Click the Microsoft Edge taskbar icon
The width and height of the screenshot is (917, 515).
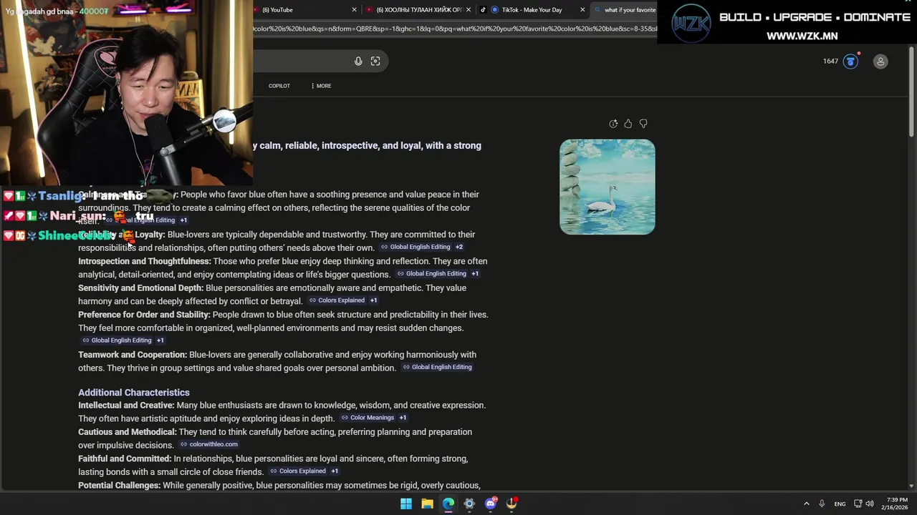tap(448, 504)
